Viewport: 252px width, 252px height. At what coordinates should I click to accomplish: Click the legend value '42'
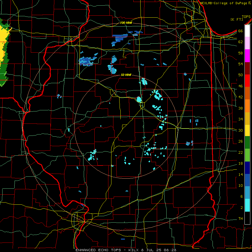coord(241,97)
